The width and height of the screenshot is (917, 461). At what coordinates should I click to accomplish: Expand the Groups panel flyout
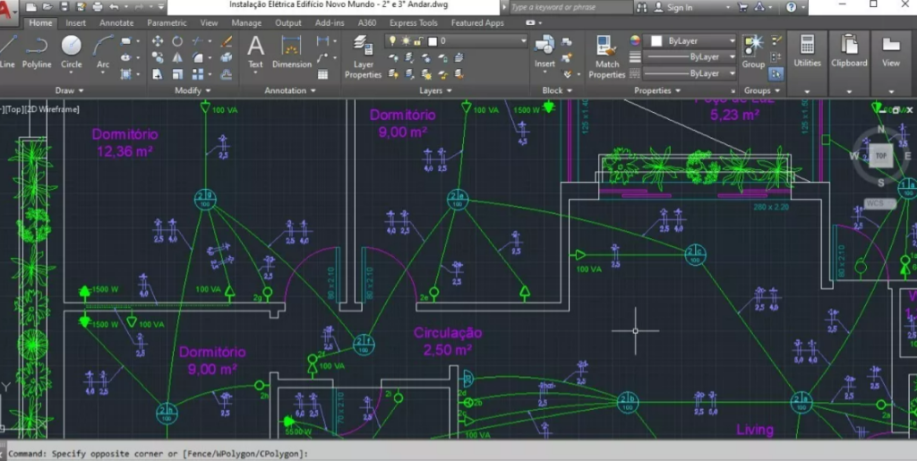tap(762, 90)
